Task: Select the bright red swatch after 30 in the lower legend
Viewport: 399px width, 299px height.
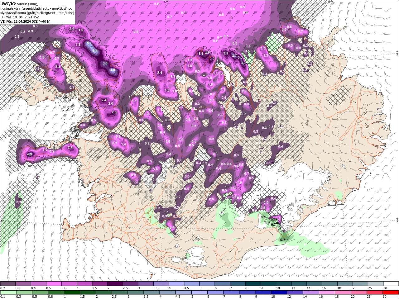Action: (391, 292)
